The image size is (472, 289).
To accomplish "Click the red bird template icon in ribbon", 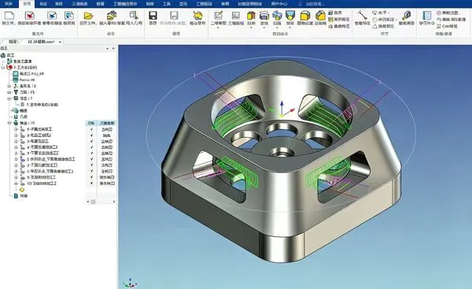I will coord(30,16).
